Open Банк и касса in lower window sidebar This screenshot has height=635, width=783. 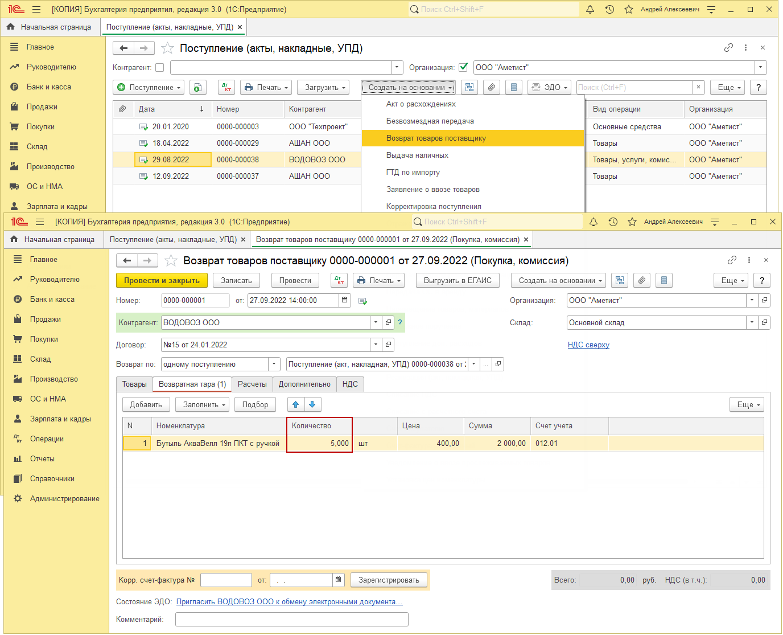(x=52, y=299)
